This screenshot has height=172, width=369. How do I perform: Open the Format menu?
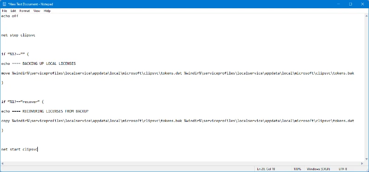[x=25, y=11]
